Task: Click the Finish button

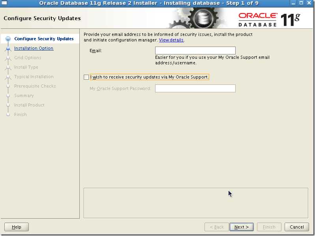Action: click(x=269, y=227)
